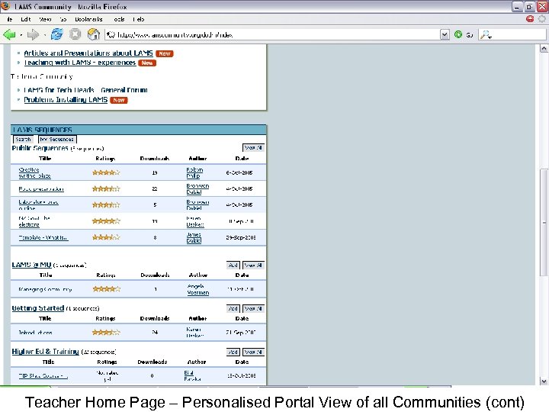The width and height of the screenshot is (549, 412).
Task: Click the Forward arrow toolbar button
Action: [33, 34]
